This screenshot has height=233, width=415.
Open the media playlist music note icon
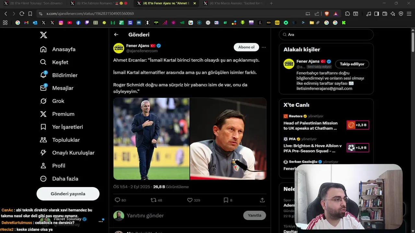(369, 14)
